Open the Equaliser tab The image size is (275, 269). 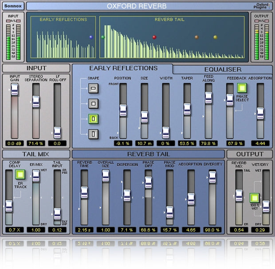(223, 69)
